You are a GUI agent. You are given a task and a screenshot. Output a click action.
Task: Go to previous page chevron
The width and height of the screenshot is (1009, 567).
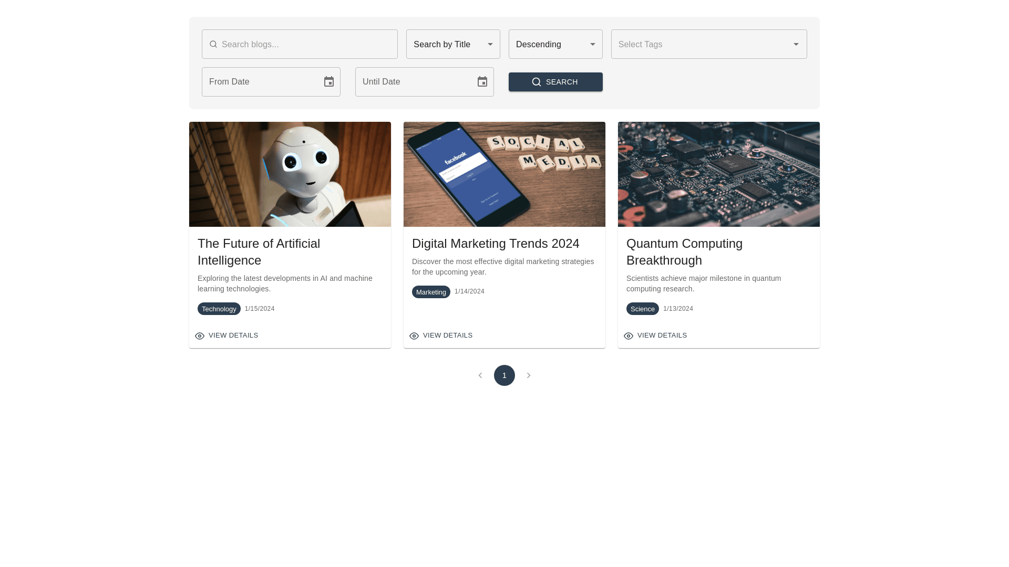click(480, 375)
